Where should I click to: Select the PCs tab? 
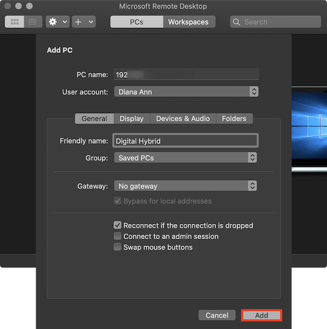click(137, 22)
